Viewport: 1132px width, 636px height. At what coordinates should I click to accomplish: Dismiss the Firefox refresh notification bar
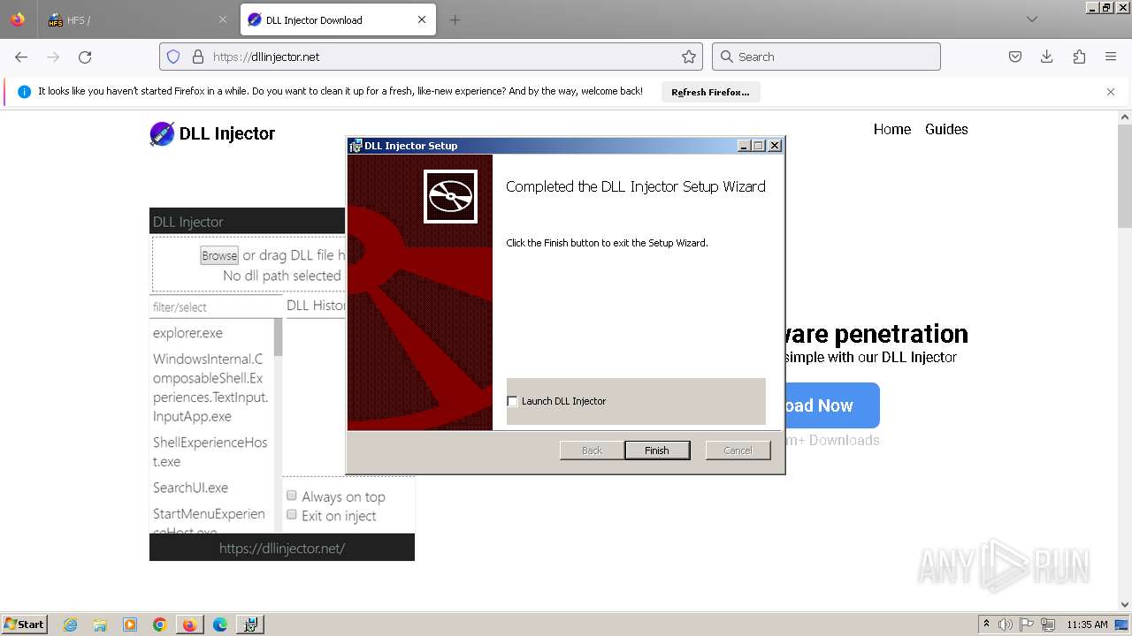tap(1111, 92)
